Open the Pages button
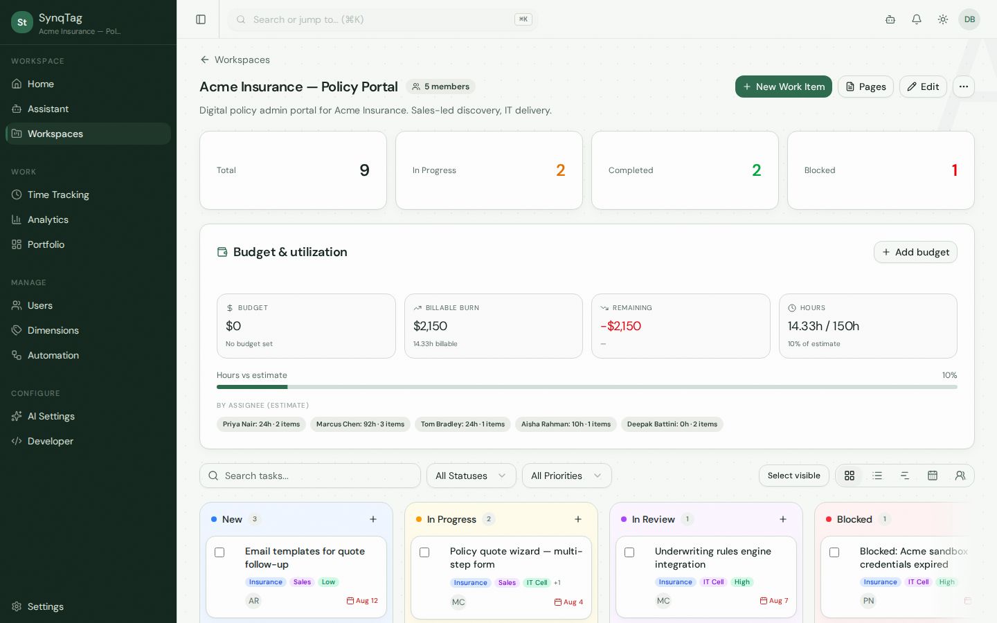The height and width of the screenshot is (623, 997). click(865, 87)
